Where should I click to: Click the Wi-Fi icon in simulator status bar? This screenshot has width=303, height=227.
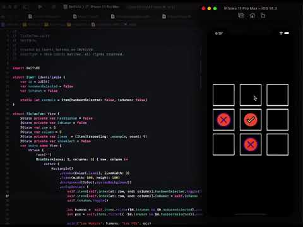[x=281, y=33]
